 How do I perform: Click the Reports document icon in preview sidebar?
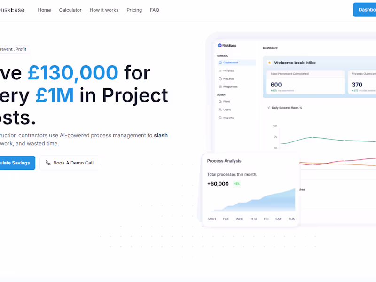220,118
